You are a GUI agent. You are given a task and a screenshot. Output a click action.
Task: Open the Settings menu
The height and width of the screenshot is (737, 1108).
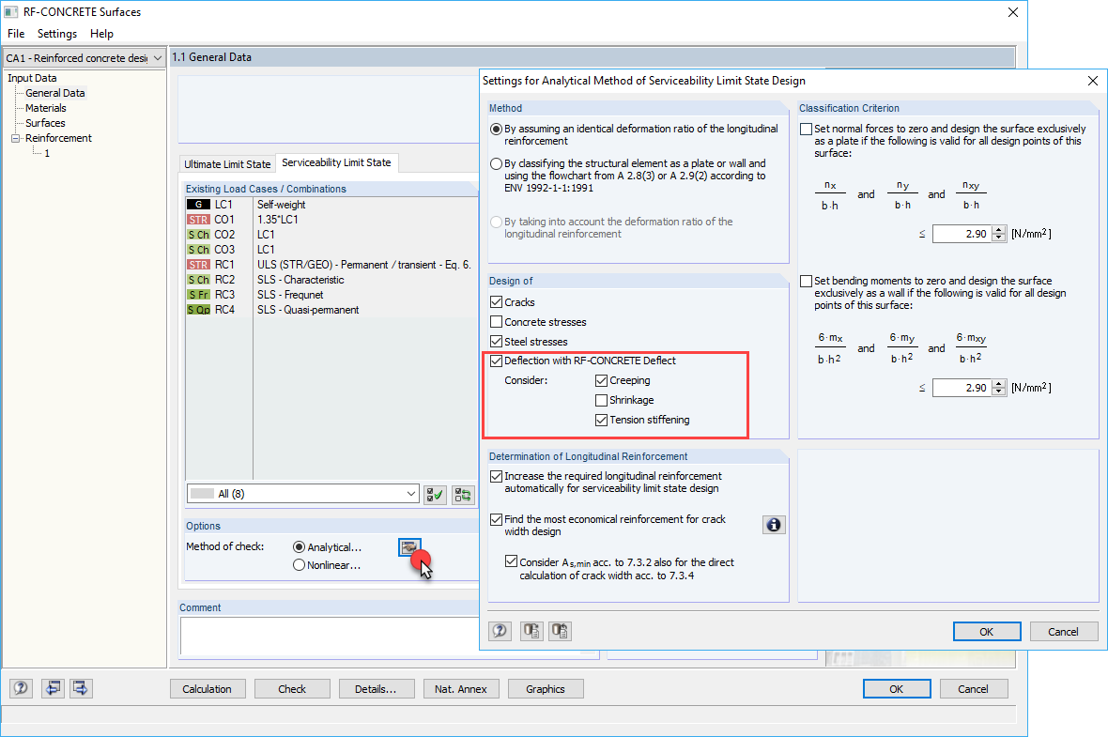click(x=56, y=34)
